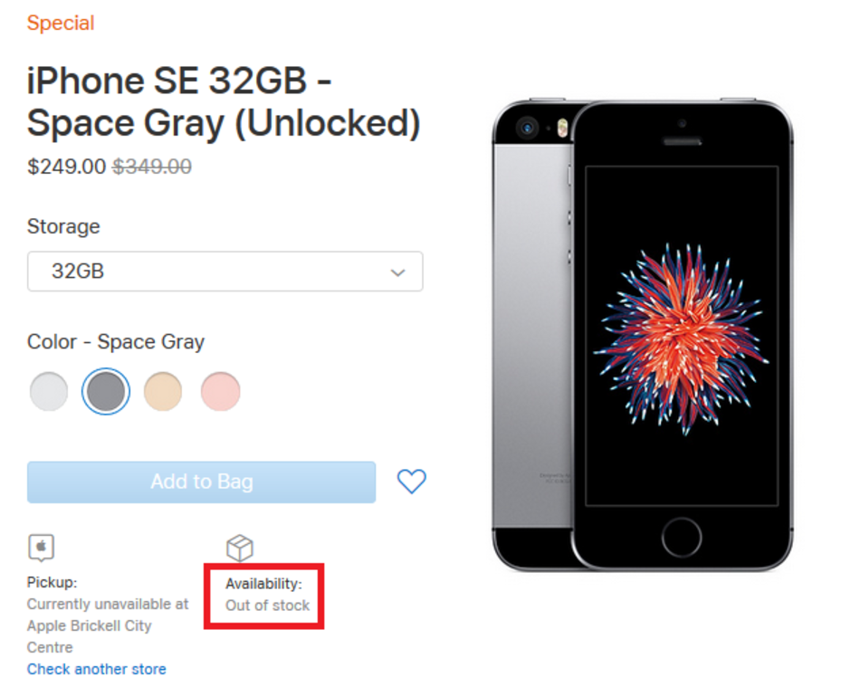Open the 32GB storage dropdown
851x696 pixels.
click(225, 272)
